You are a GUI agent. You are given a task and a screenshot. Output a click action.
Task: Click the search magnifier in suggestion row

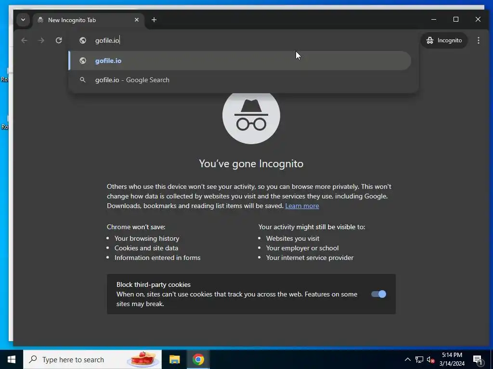point(83,80)
